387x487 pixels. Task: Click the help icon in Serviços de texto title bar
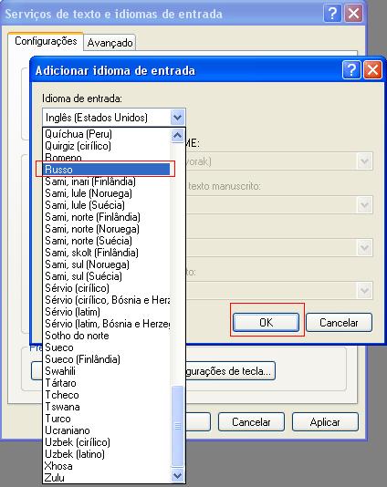coord(332,14)
